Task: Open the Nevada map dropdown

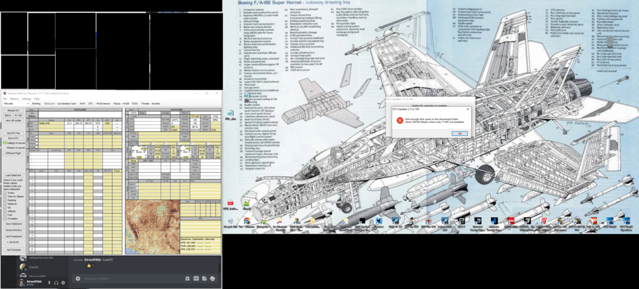Action: pos(16,104)
